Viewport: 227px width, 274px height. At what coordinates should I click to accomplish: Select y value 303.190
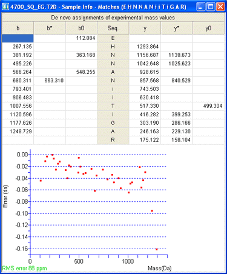click(x=149, y=123)
